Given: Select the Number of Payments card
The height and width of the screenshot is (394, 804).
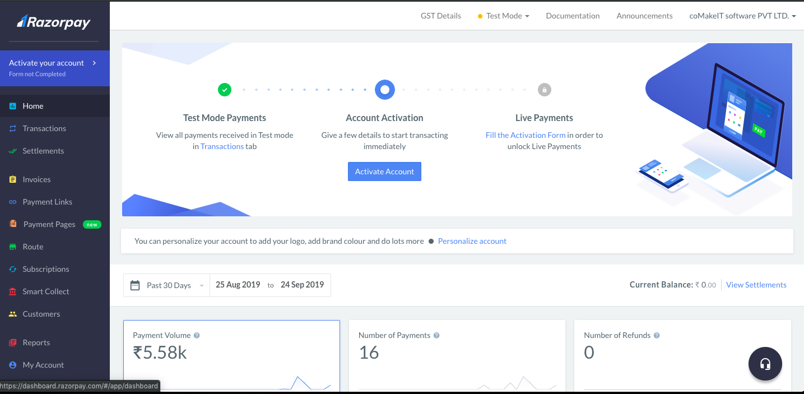Looking at the screenshot, I should pos(457,353).
